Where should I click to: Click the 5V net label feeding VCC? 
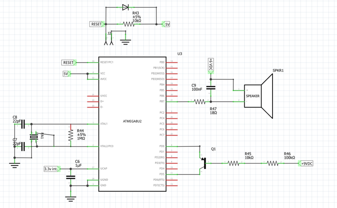(67, 74)
